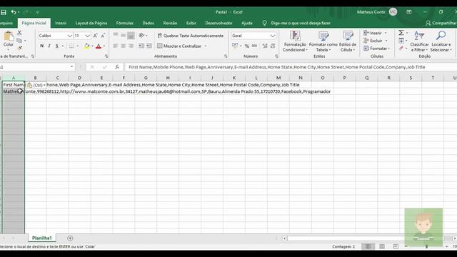Click the text orientation icon

[141, 35]
